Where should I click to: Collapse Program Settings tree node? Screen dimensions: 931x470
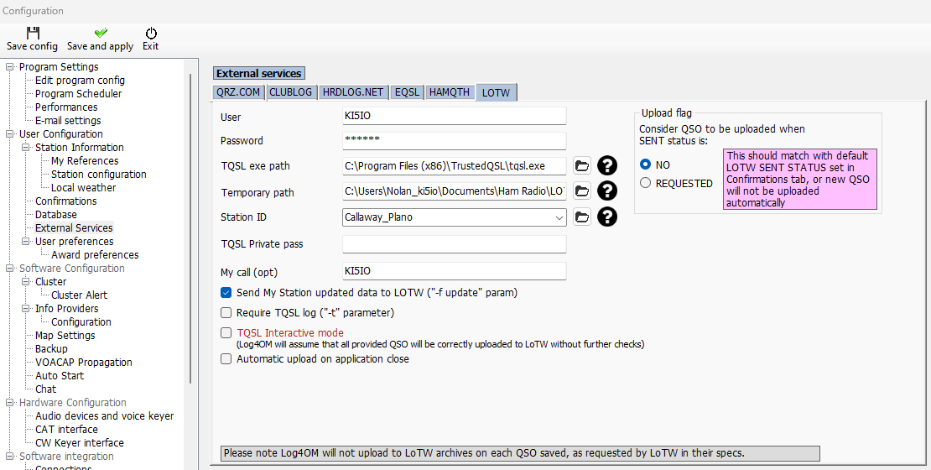[9, 67]
